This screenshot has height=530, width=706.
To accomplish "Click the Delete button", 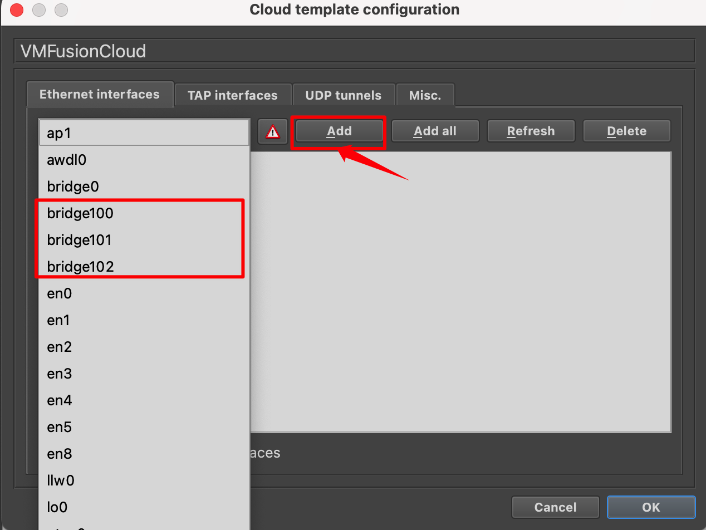I will 626,131.
